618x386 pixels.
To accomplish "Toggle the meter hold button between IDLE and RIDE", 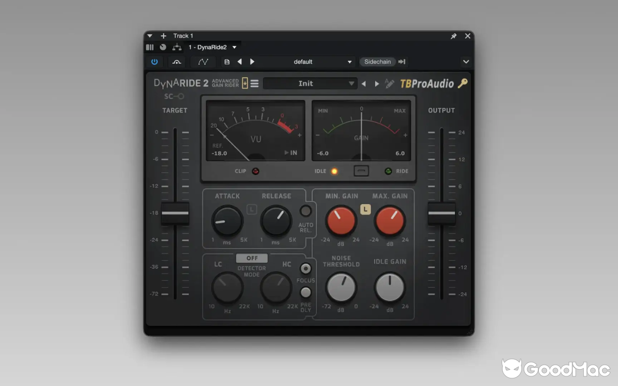I will coord(361,171).
